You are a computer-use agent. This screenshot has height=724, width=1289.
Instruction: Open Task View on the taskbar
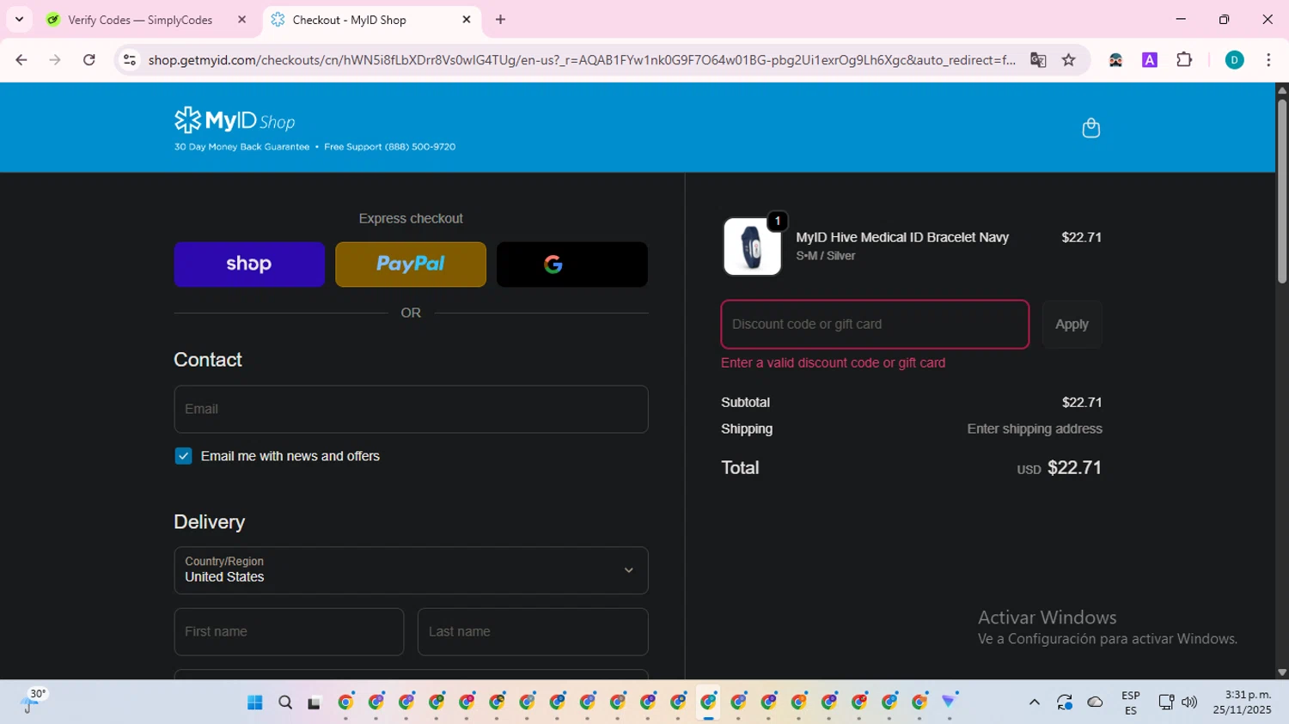click(x=315, y=703)
